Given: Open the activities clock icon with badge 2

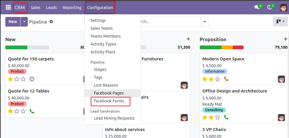Looking at the screenshot, I should tap(270, 8).
